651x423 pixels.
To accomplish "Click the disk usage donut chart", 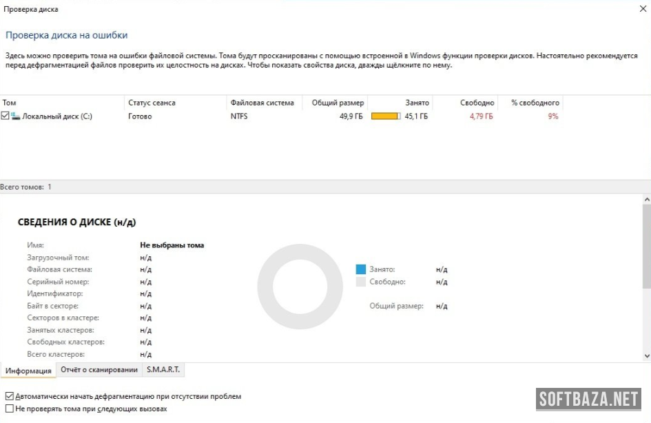I will tap(300, 287).
